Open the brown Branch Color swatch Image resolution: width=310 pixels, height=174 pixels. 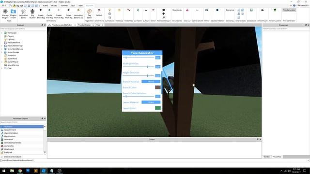pyautogui.click(x=158, y=87)
